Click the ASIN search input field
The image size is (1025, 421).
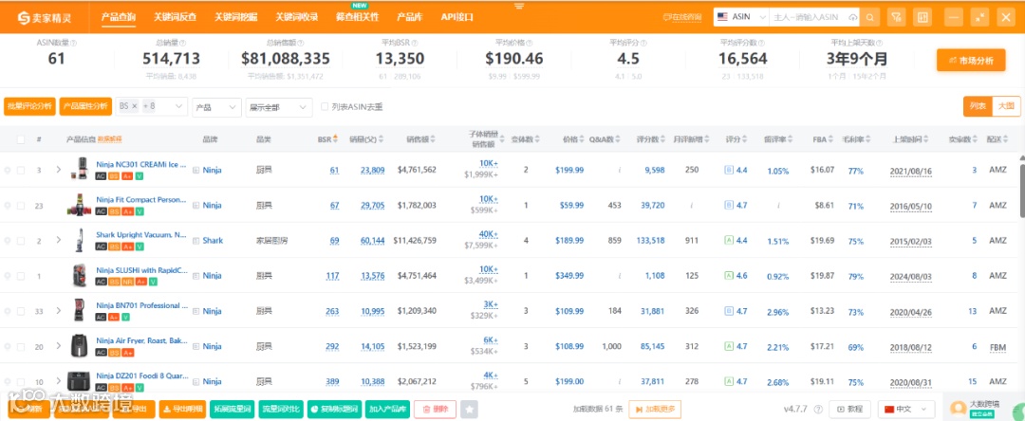coord(809,17)
